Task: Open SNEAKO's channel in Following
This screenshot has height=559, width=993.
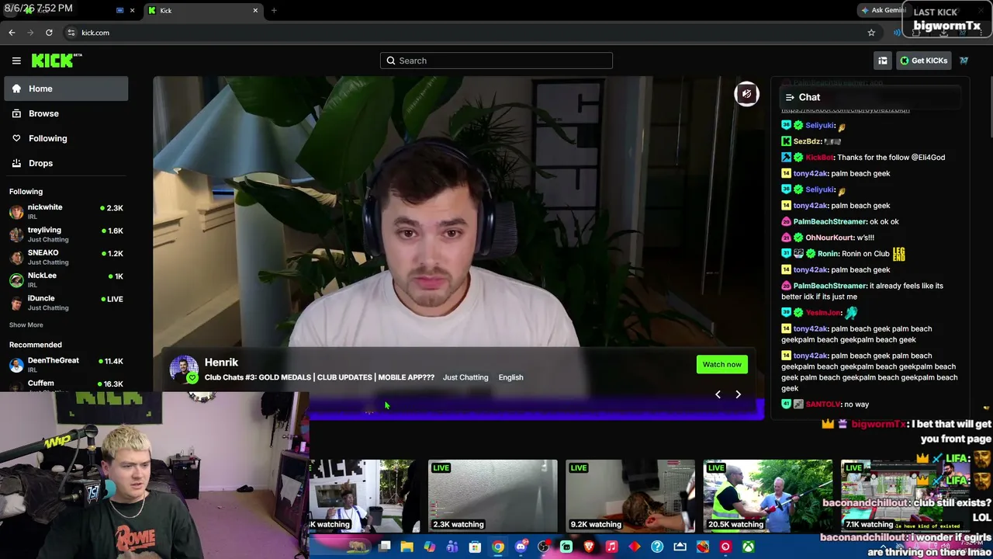Action: click(66, 257)
